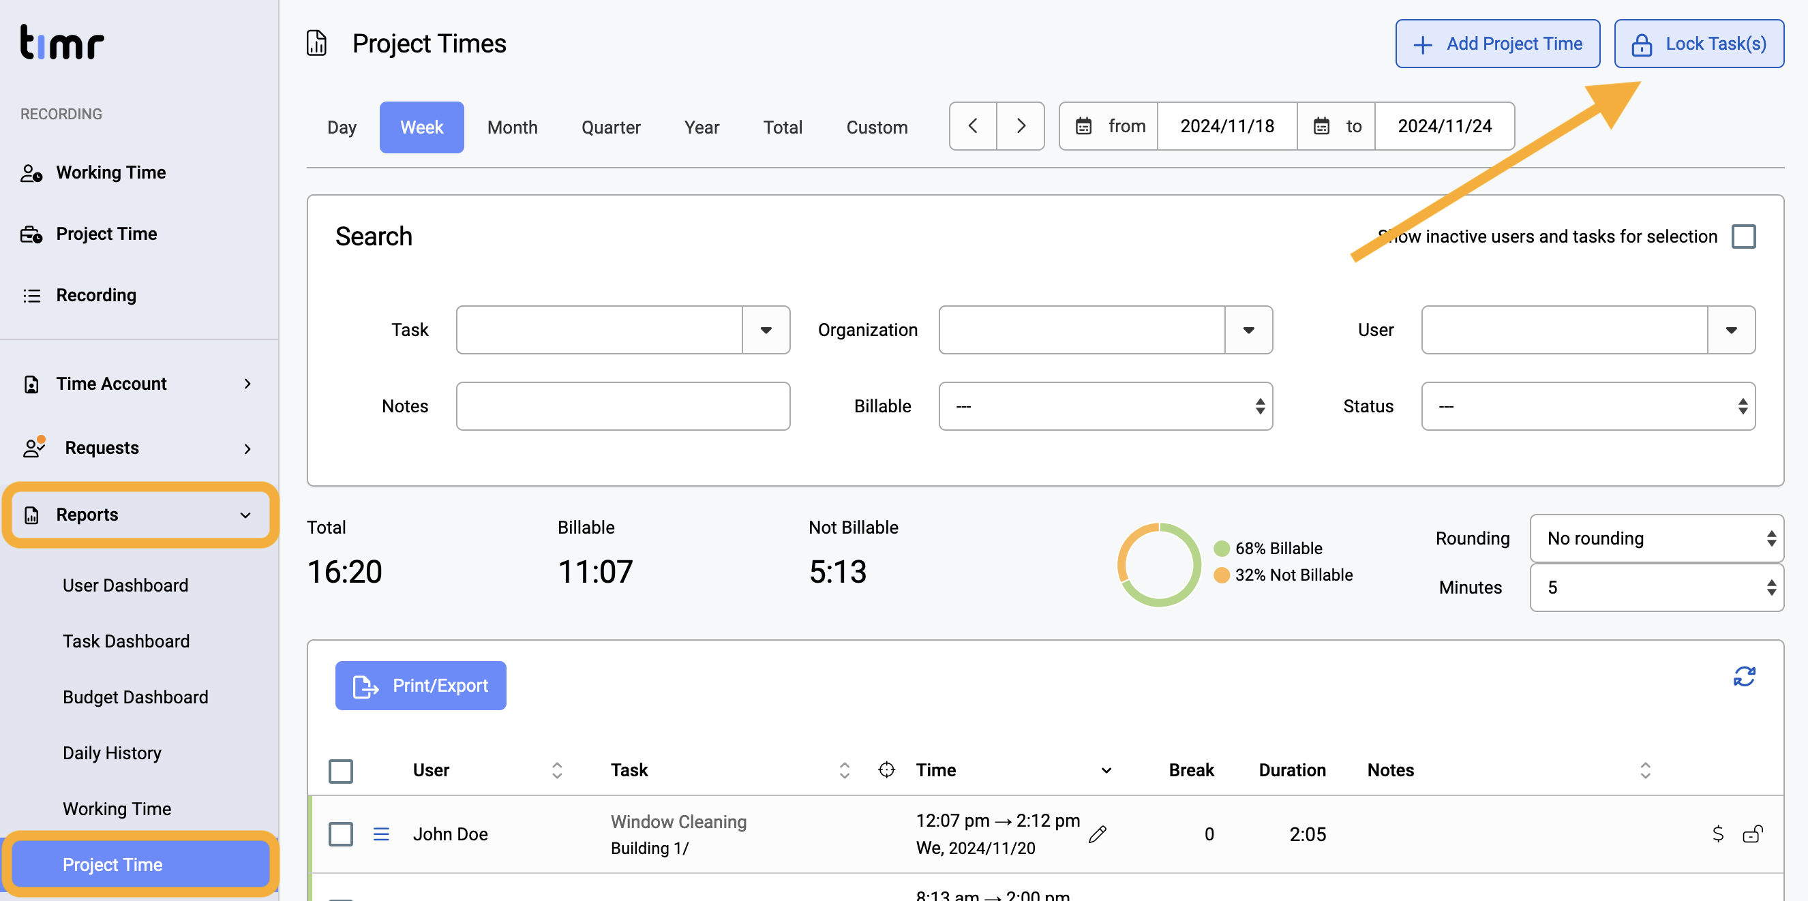The image size is (1808, 901).
Task: Toggle show inactive users and tasks checkbox
Action: point(1743,236)
